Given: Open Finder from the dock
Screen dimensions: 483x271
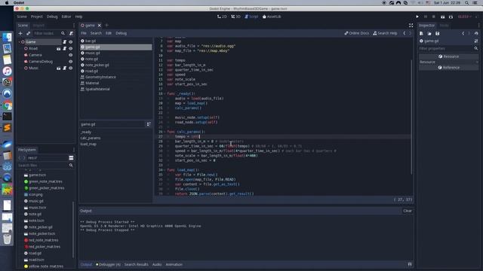Looking at the screenshot, I should pyautogui.click(x=7, y=37).
